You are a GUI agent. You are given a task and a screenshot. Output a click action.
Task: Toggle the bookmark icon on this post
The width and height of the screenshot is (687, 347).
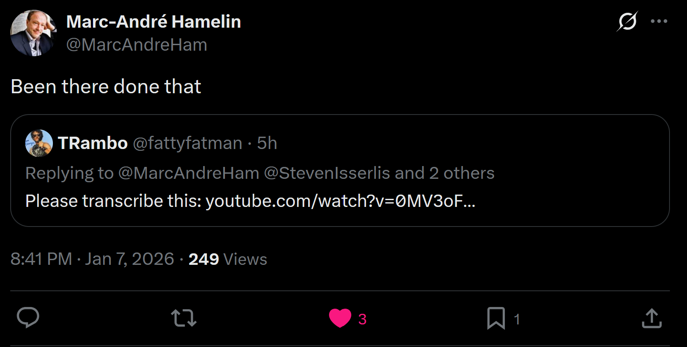tap(496, 318)
